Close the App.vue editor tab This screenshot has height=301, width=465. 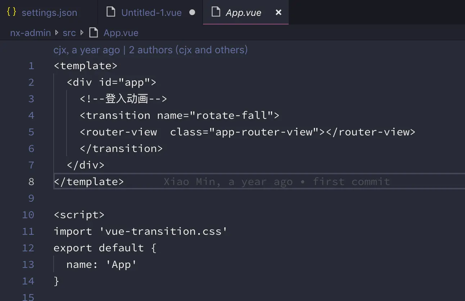pyautogui.click(x=278, y=12)
